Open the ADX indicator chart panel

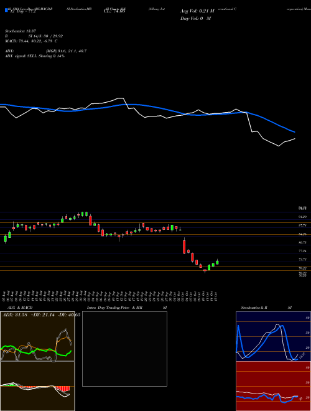pos(37,336)
